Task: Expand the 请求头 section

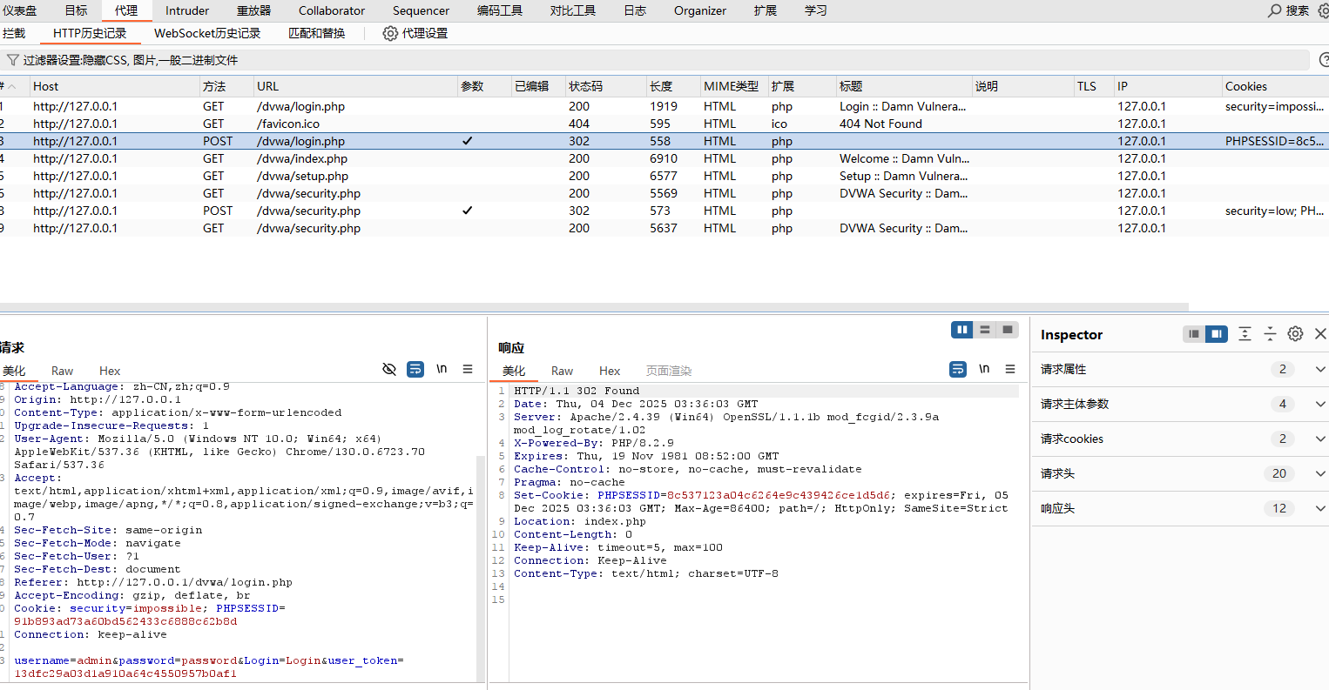Action: point(1319,473)
